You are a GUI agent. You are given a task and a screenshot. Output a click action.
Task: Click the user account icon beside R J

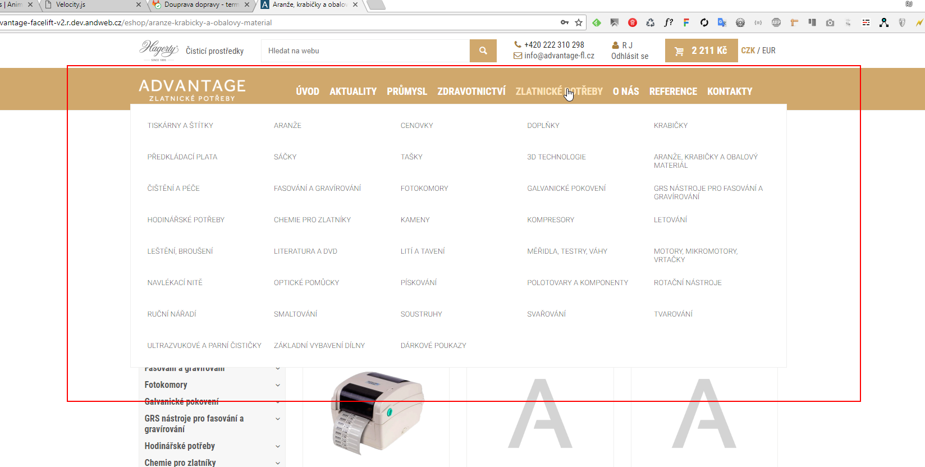(615, 45)
